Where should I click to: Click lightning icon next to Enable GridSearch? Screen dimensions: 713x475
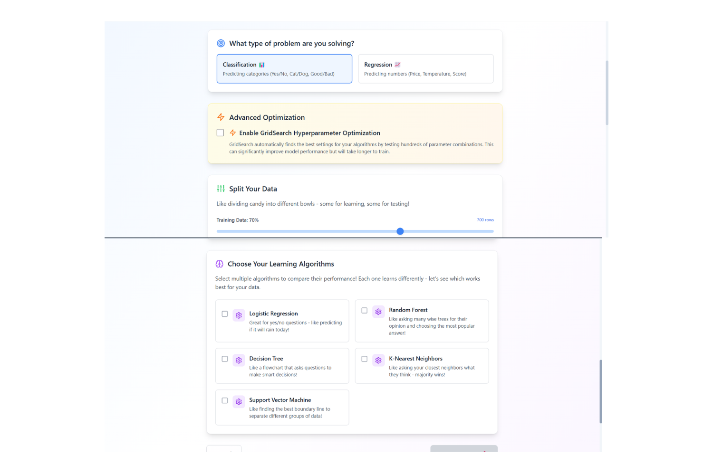tap(233, 133)
